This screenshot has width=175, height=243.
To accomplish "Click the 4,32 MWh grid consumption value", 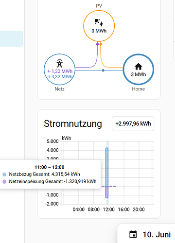I will pyautogui.click(x=60, y=77).
